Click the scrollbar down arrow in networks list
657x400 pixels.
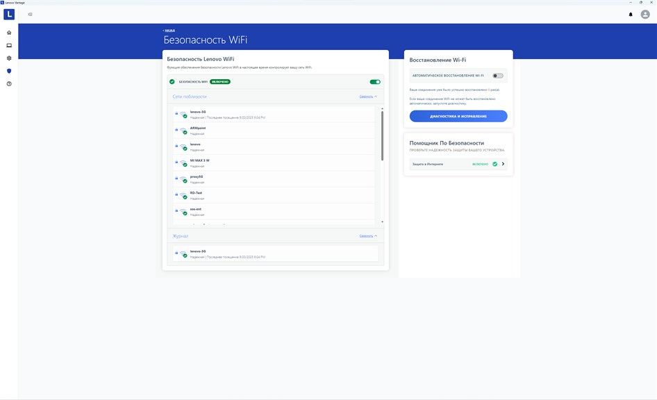pos(382,222)
